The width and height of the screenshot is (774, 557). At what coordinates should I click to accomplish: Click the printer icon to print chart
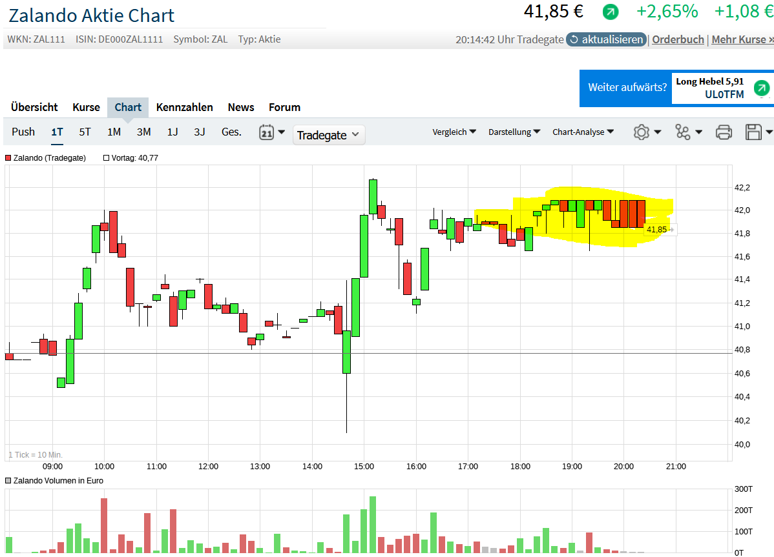pyautogui.click(x=724, y=132)
